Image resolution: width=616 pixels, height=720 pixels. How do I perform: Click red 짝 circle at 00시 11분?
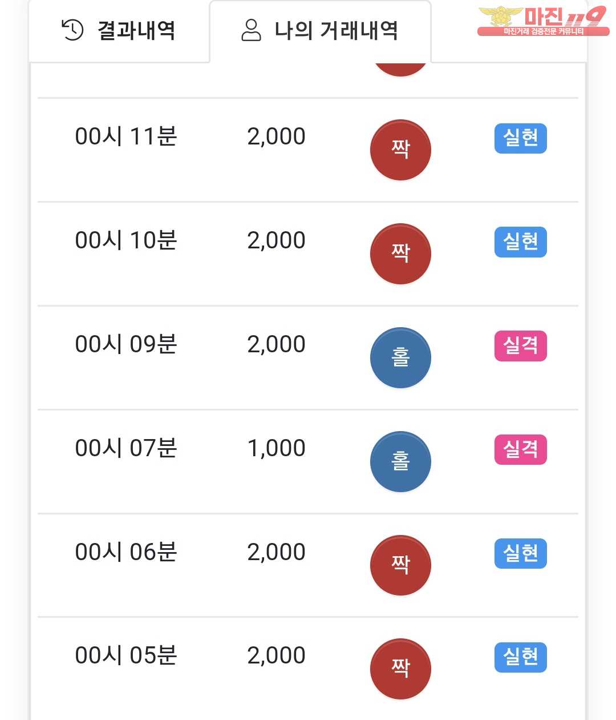pyautogui.click(x=400, y=150)
